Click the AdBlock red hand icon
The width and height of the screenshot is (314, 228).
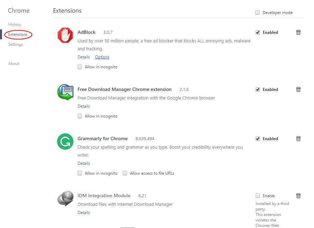65,36
